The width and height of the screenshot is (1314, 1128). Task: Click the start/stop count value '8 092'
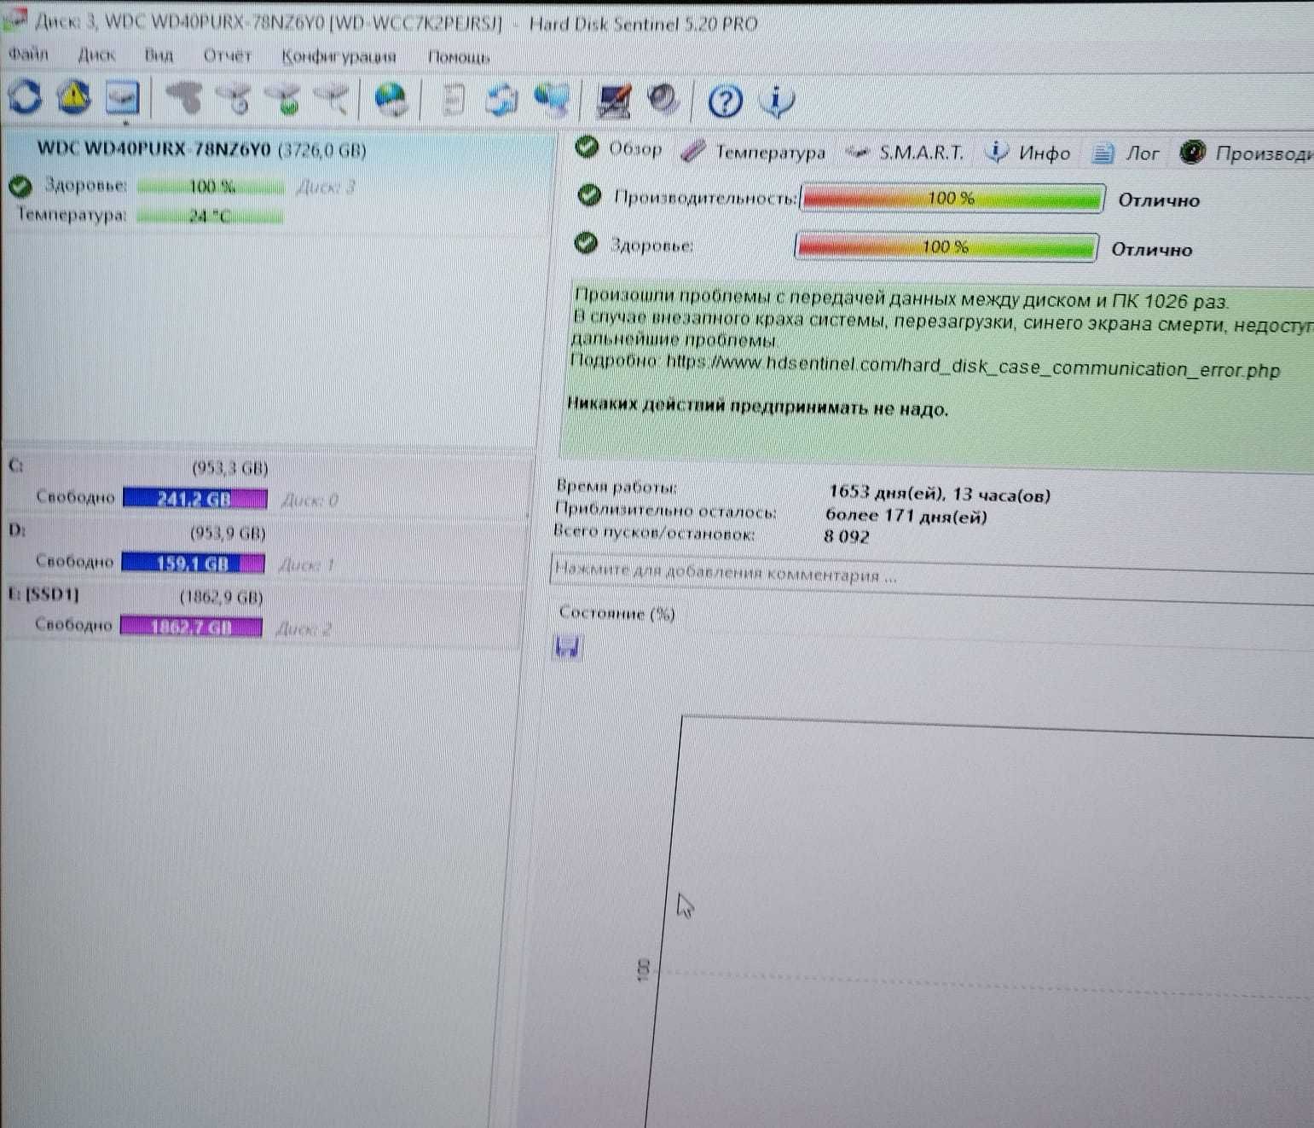(846, 536)
